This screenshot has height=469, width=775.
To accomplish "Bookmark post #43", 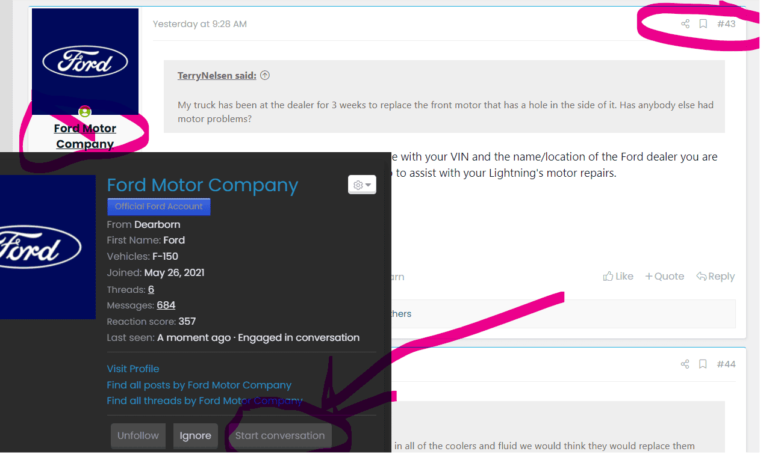I will (x=703, y=24).
